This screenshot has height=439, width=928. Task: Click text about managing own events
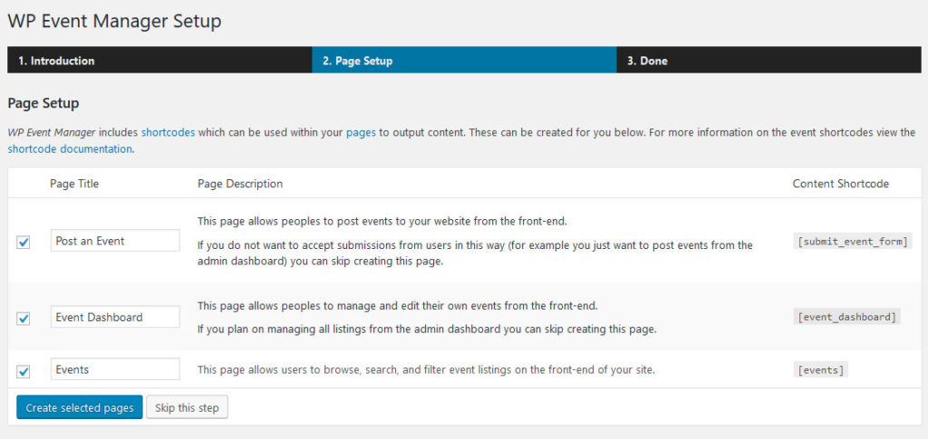(x=398, y=306)
